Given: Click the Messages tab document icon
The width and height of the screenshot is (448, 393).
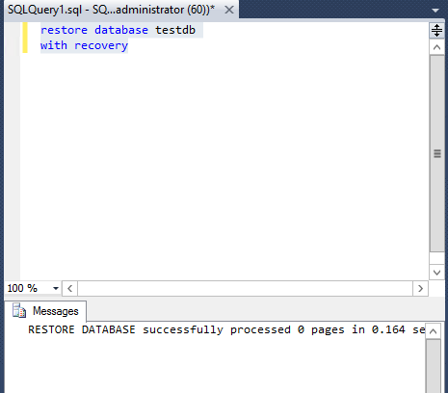Looking at the screenshot, I should coord(19,311).
